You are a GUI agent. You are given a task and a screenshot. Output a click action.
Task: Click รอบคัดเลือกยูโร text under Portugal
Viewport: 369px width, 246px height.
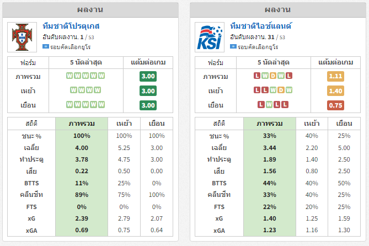coord(71,47)
